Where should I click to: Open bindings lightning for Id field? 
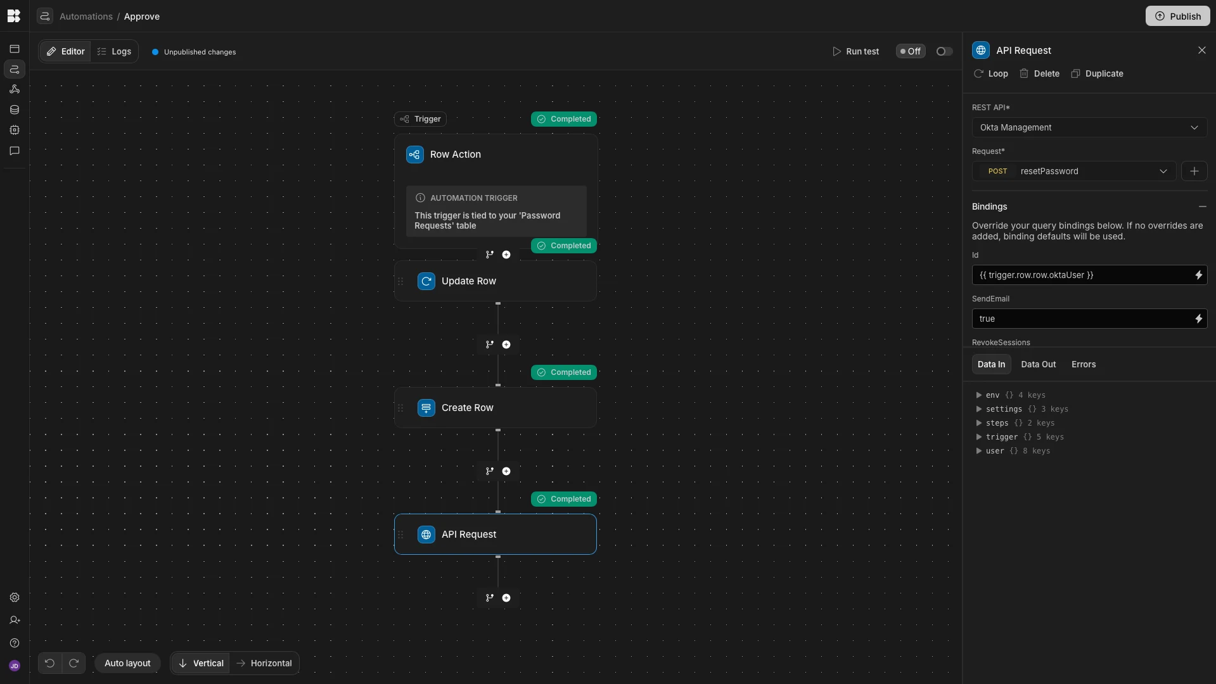(x=1198, y=275)
